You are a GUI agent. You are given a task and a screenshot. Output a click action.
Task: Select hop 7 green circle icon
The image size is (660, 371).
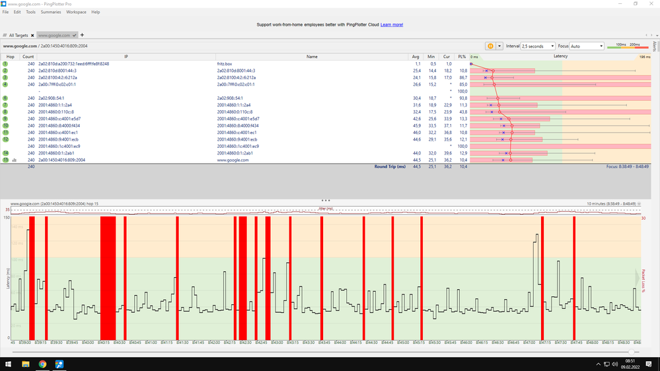[5, 105]
